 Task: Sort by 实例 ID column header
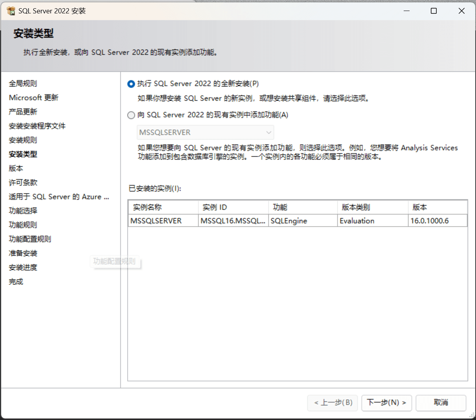[233, 207]
